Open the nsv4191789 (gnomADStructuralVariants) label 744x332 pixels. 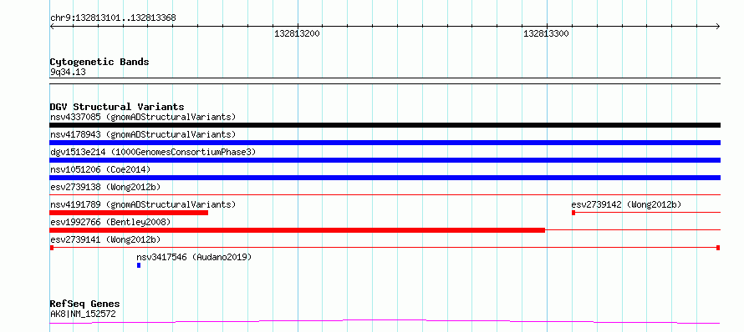(x=143, y=204)
